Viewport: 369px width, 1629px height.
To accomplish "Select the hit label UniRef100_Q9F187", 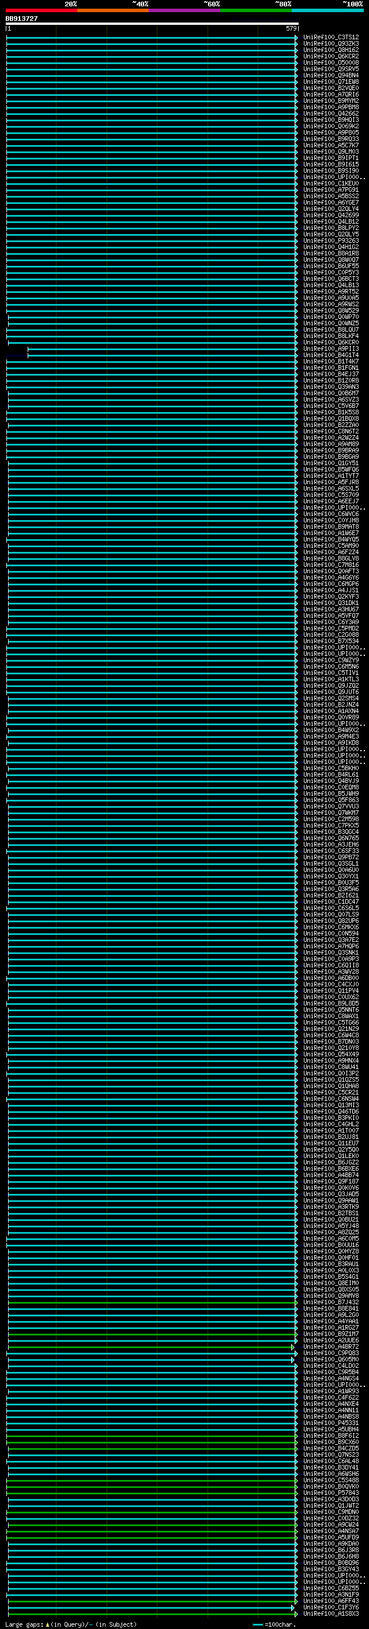I will pyautogui.click(x=330, y=1181).
